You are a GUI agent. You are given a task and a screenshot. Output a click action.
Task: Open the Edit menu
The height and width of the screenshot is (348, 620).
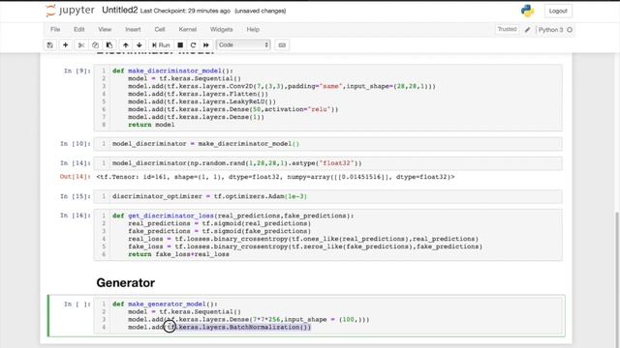coord(79,30)
